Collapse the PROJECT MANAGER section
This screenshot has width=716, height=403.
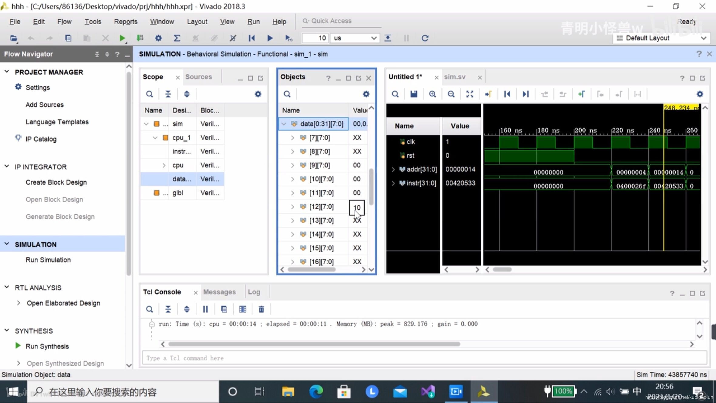7,72
